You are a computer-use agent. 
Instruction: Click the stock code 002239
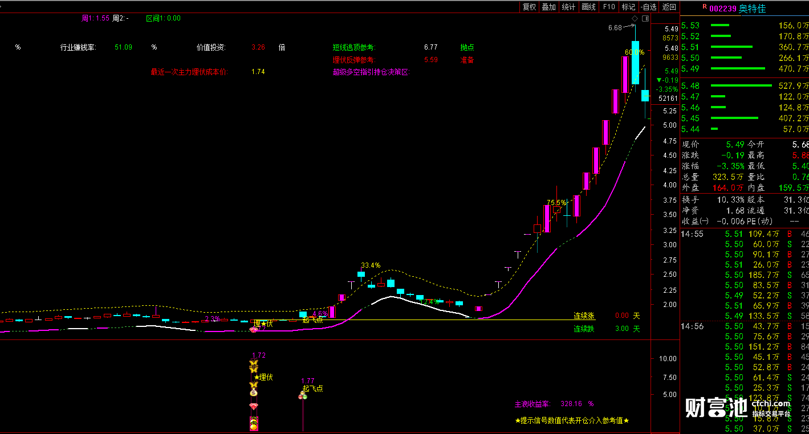723,9
